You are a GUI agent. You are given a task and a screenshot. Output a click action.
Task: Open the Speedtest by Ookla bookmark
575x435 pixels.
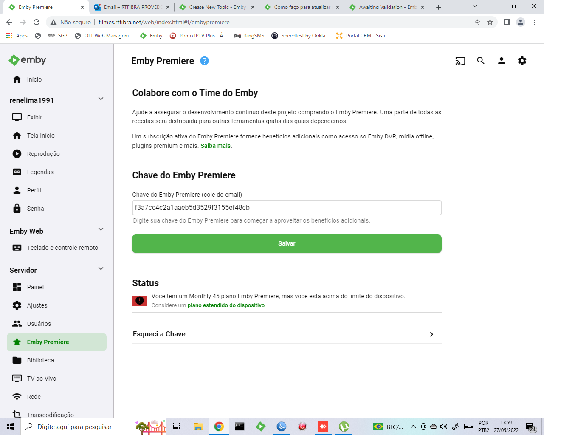(x=301, y=36)
